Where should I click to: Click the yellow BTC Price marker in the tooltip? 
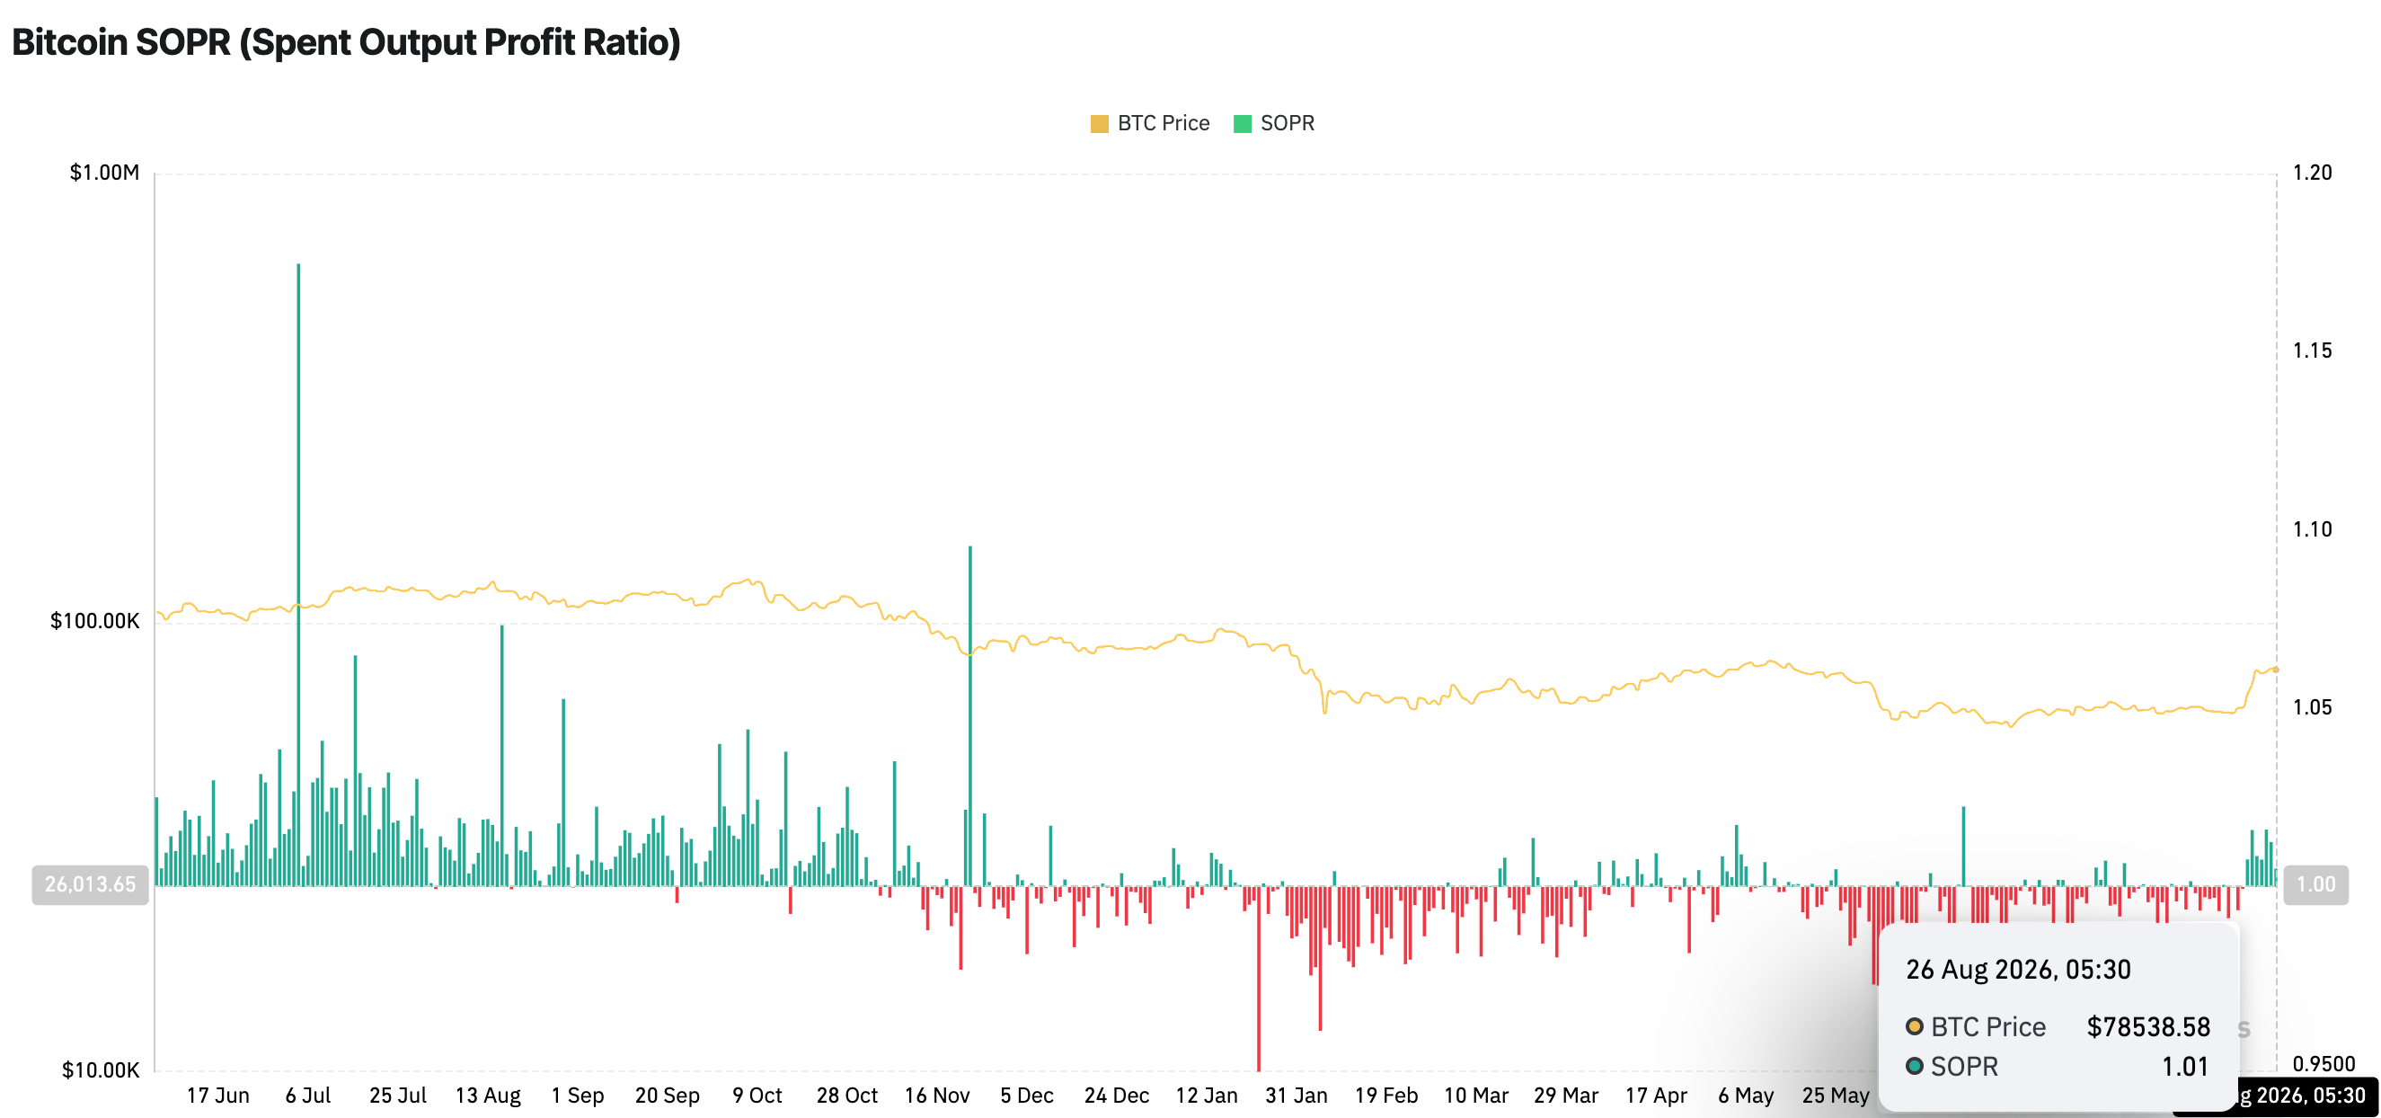click(x=1914, y=1026)
